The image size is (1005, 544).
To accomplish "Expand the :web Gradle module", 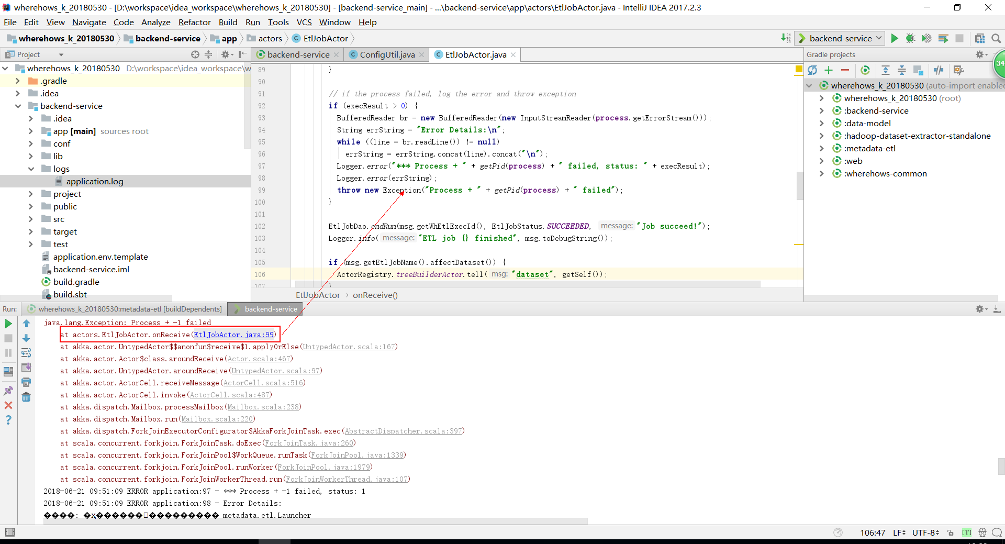I will 822,161.
